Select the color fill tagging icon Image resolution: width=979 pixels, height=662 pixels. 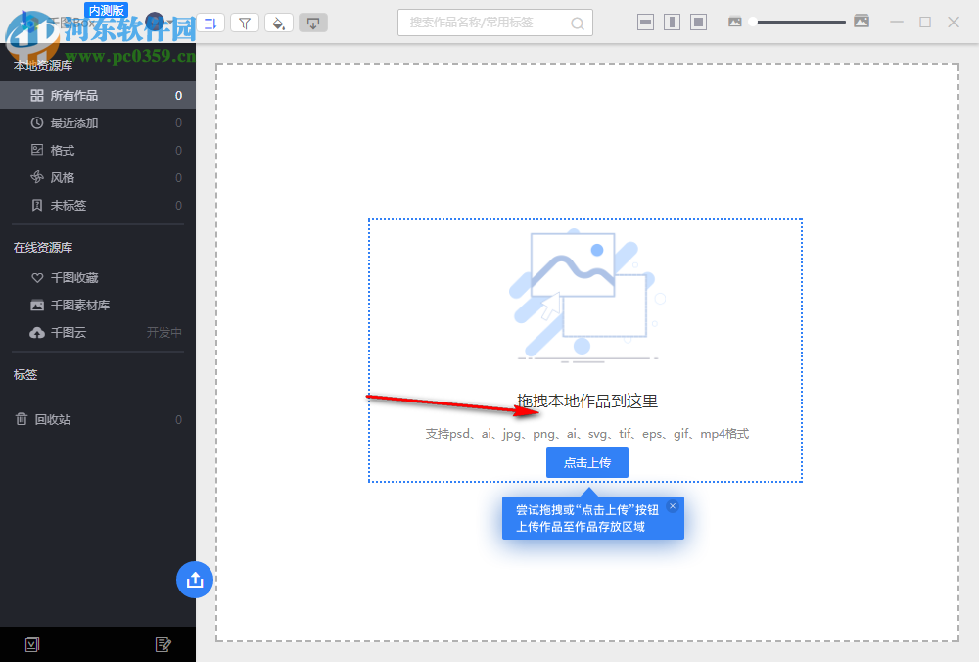(x=279, y=23)
